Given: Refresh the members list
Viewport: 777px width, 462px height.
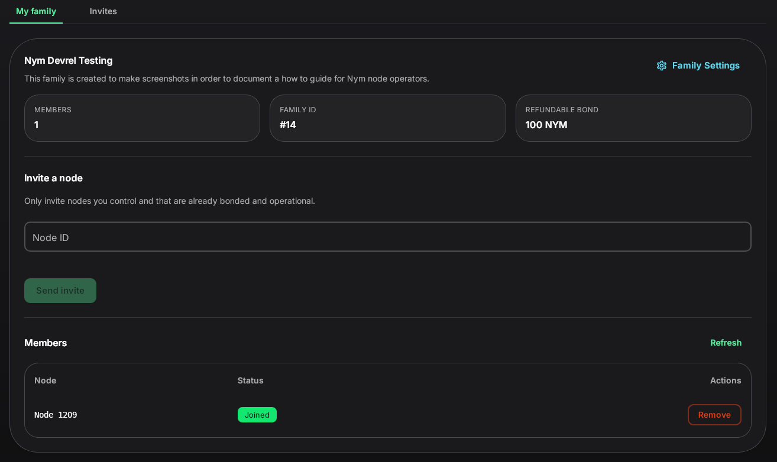Looking at the screenshot, I should pyautogui.click(x=726, y=343).
